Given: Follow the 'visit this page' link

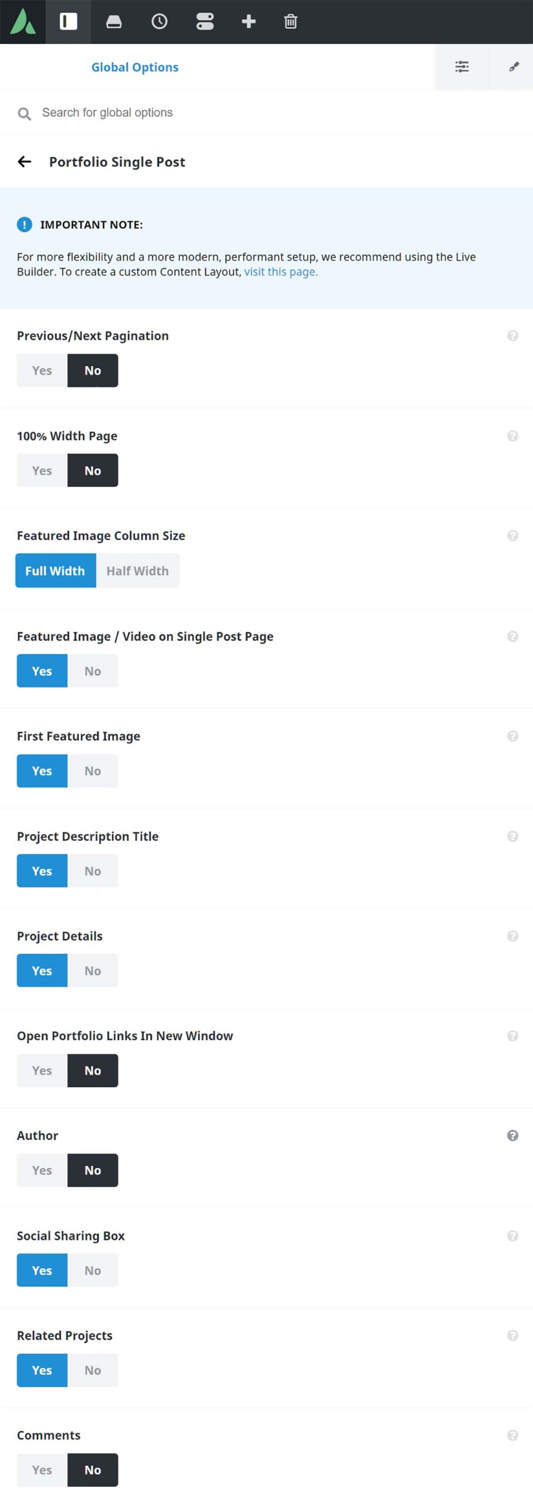Looking at the screenshot, I should [281, 272].
